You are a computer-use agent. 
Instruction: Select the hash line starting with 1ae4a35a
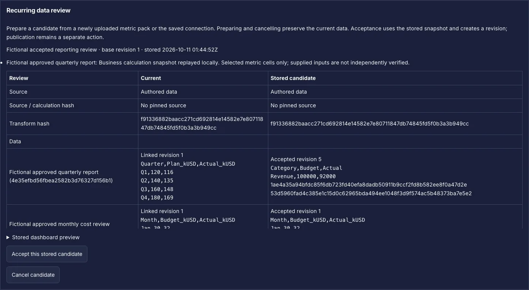tap(369, 185)
